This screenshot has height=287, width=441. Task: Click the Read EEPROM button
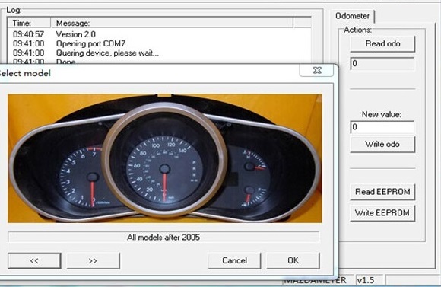(382, 192)
